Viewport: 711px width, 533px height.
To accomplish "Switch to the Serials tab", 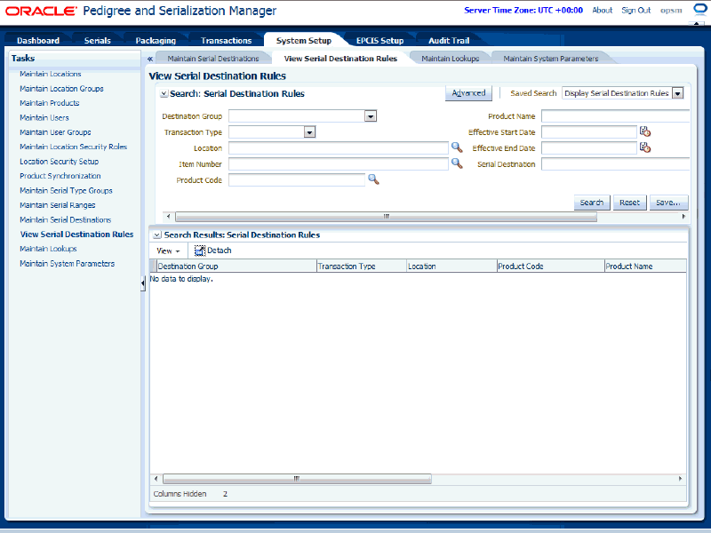I will coord(98,40).
